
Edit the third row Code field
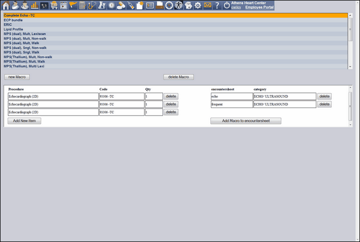tap(122, 112)
